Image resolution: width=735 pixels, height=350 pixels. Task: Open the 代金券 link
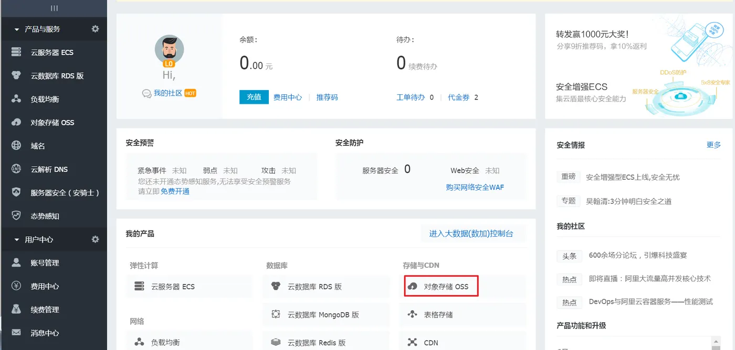[x=458, y=97]
